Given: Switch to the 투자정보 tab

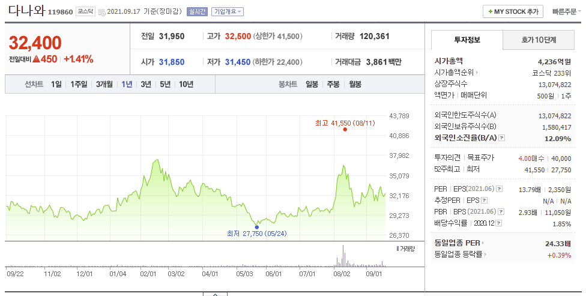Looking at the screenshot, I should 467,40.
